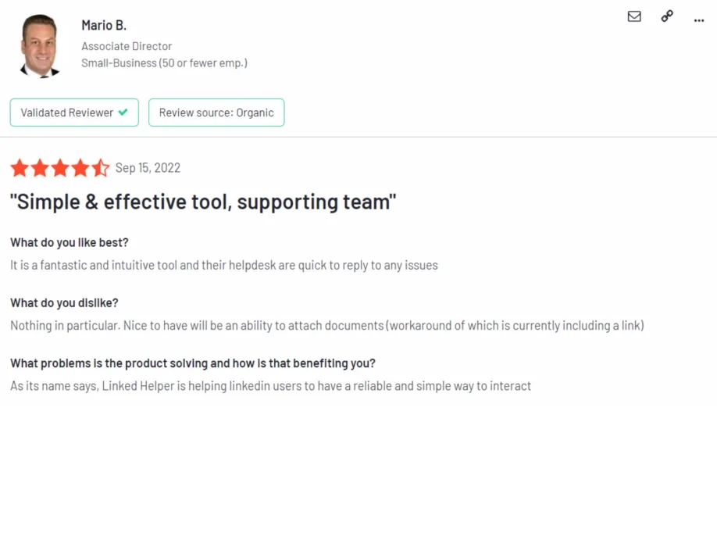
Task: Click the Review source: Organic badge
Action: [216, 113]
